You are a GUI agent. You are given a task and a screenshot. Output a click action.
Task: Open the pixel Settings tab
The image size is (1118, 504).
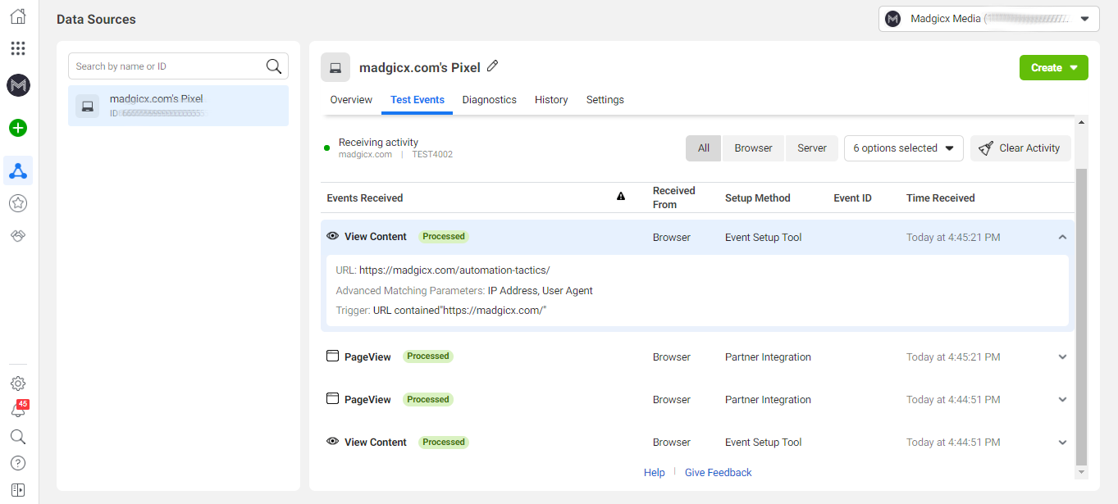pos(605,100)
